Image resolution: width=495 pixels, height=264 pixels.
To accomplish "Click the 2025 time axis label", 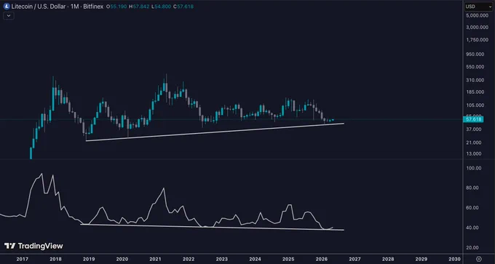I will coord(288,259).
